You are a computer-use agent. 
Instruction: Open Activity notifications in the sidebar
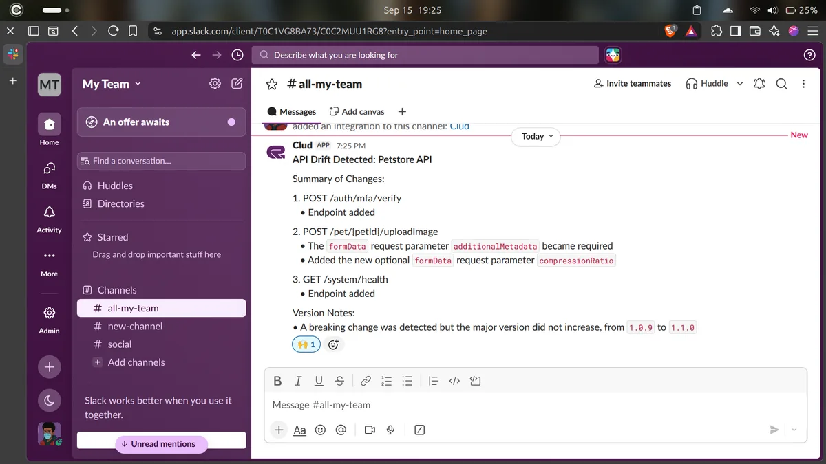(x=49, y=219)
